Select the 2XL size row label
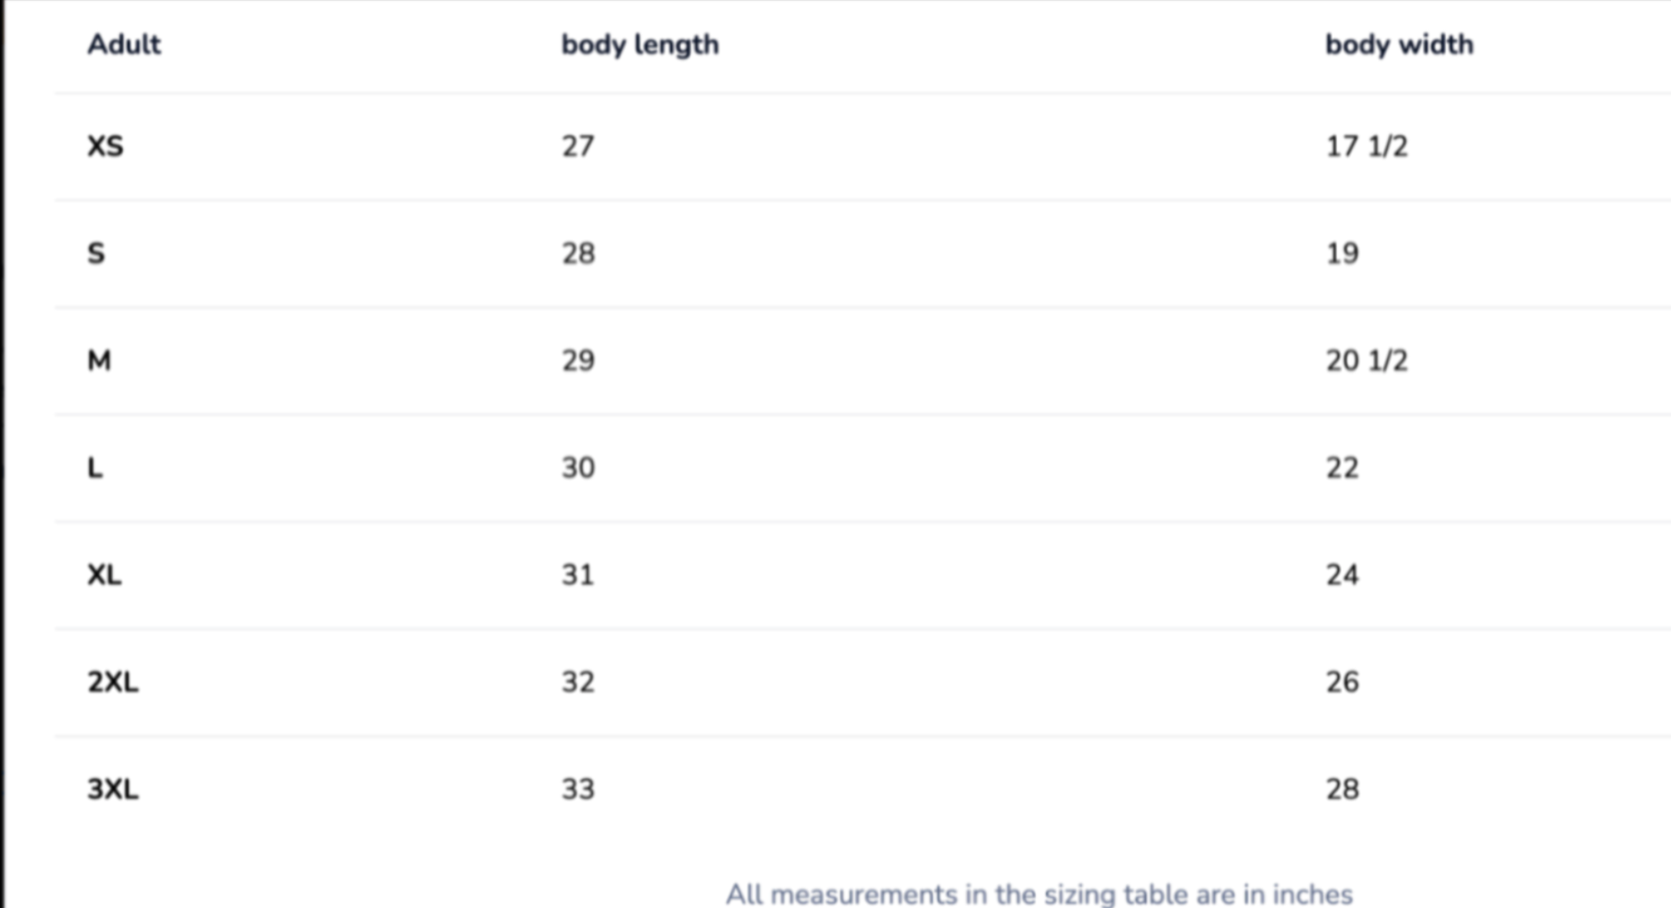This screenshot has width=1671, height=908. (113, 682)
